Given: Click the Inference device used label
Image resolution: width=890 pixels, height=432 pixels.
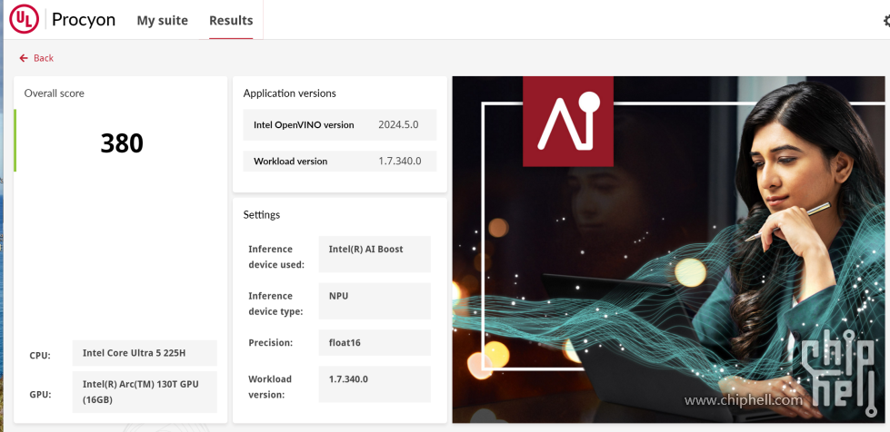Looking at the screenshot, I should pyautogui.click(x=276, y=257).
